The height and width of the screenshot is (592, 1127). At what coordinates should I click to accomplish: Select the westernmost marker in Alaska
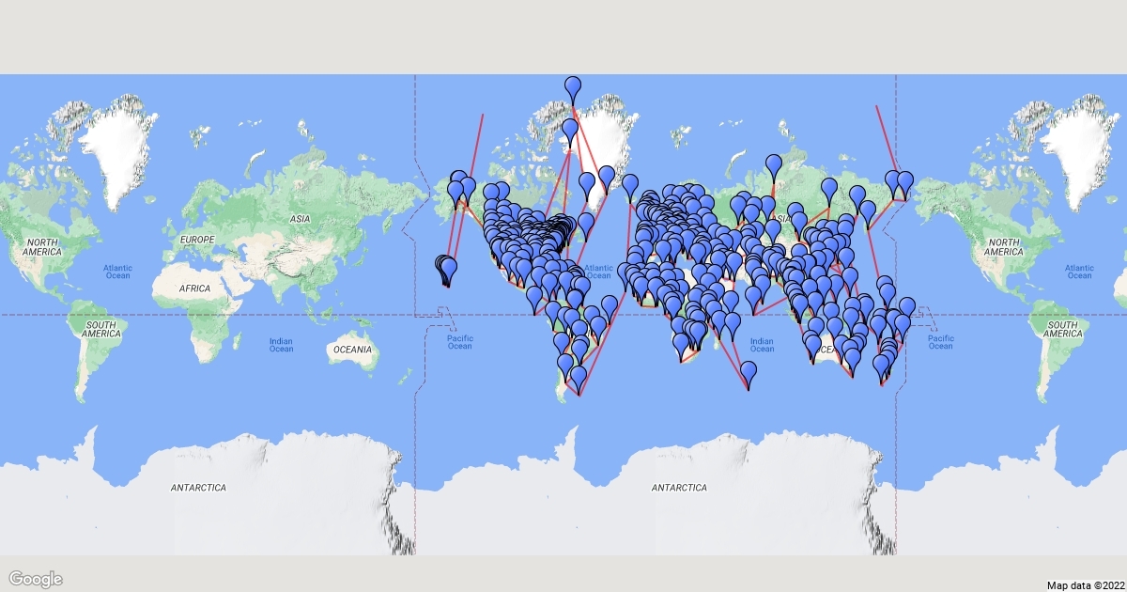point(455,193)
